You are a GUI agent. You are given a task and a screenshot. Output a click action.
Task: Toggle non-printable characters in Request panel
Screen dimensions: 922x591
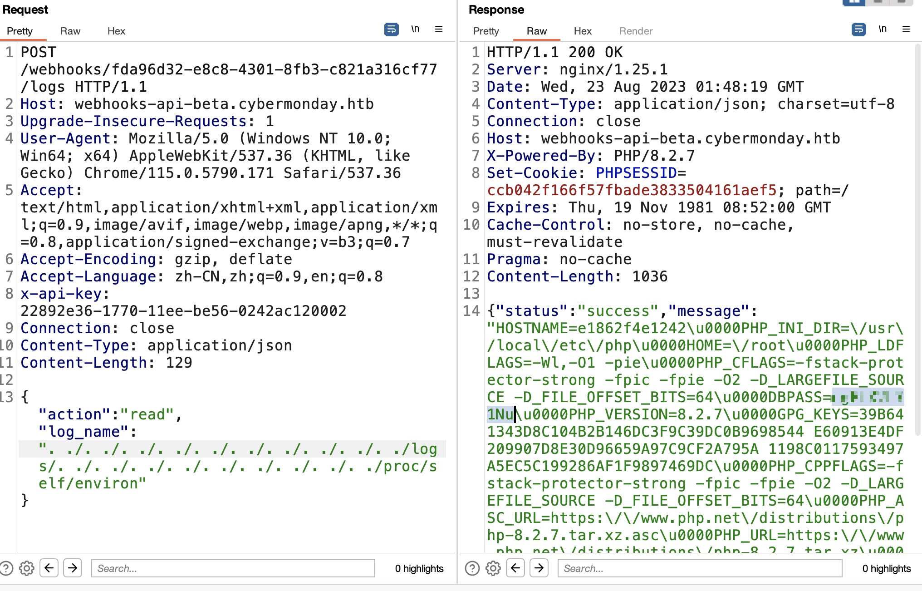click(x=415, y=30)
